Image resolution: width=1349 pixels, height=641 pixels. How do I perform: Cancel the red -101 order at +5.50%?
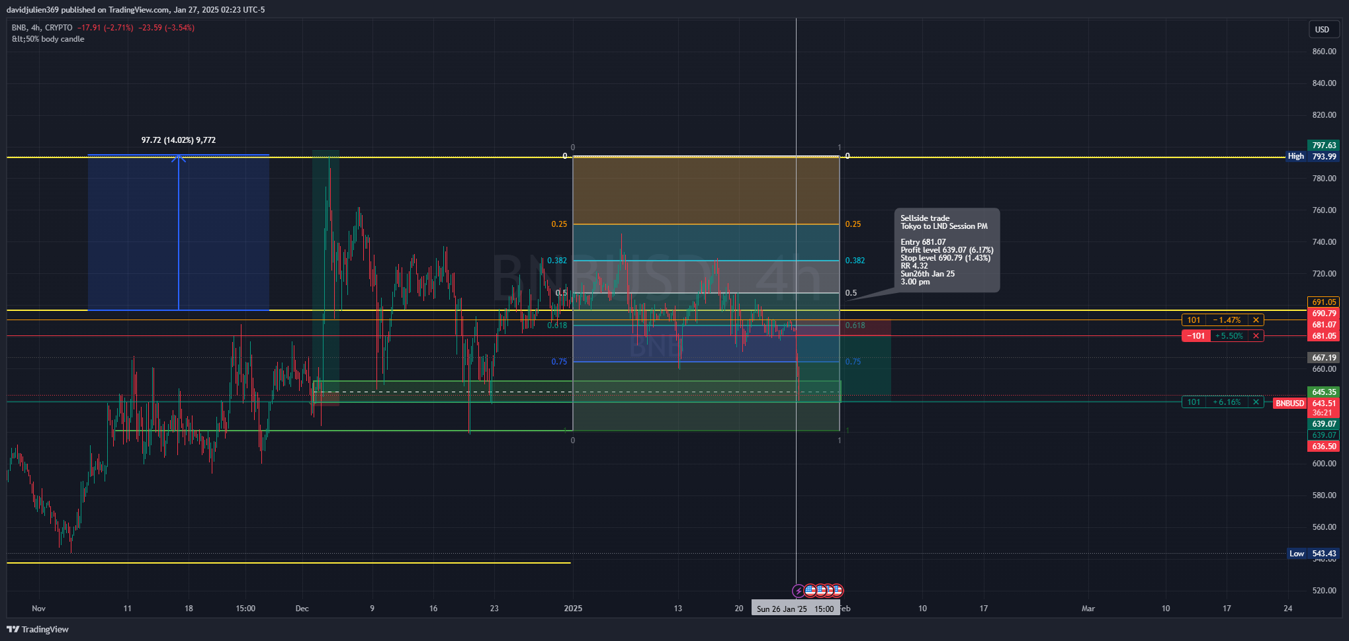pyautogui.click(x=1256, y=336)
